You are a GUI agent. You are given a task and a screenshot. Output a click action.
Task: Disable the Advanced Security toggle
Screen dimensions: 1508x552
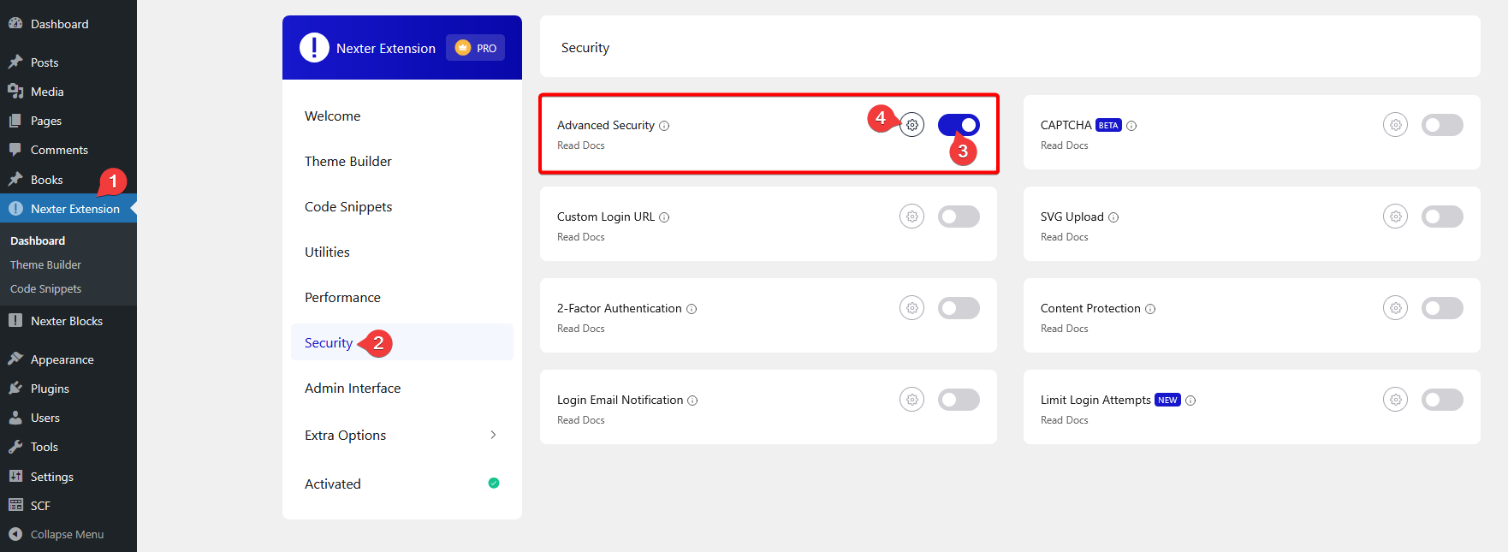[959, 125]
